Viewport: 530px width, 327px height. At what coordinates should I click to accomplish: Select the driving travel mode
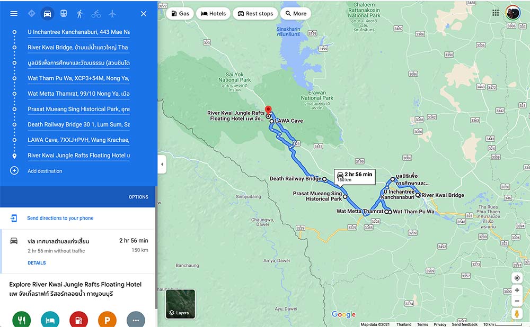pos(47,14)
